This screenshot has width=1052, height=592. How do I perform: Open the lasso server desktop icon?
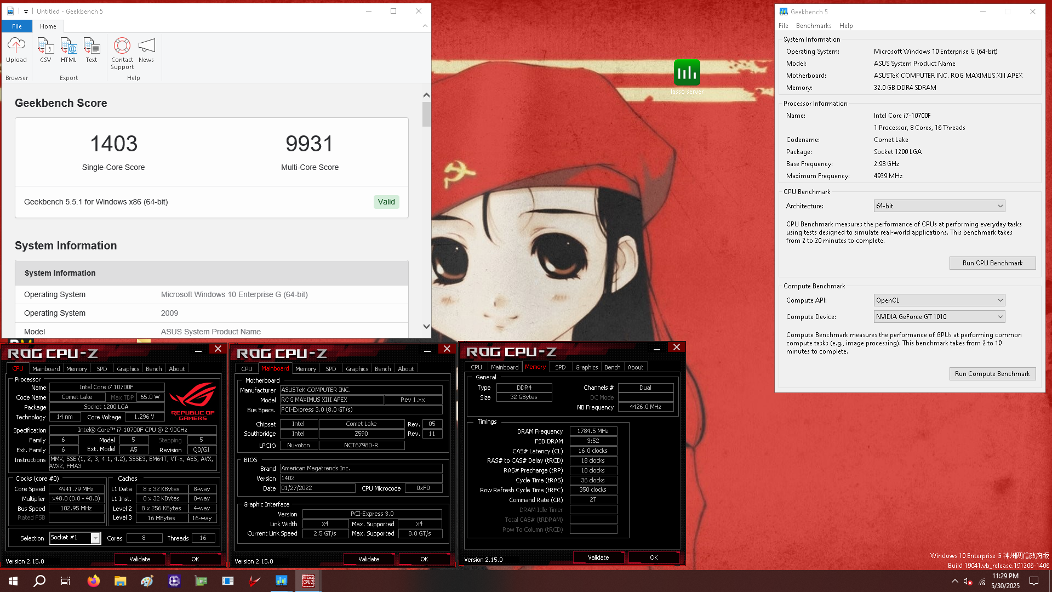(x=687, y=77)
